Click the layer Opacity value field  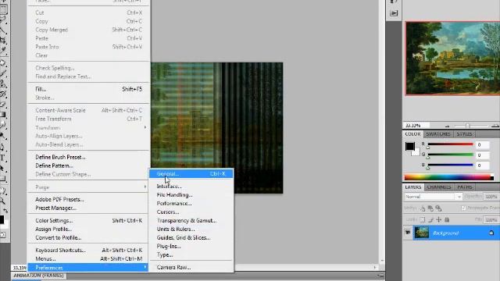[491, 197]
